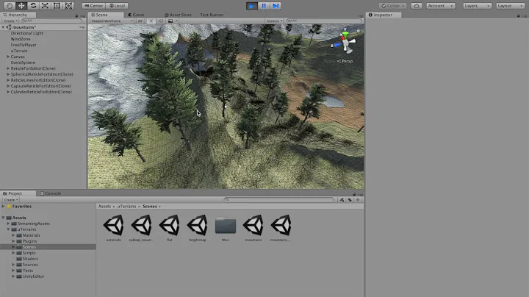Image resolution: width=529 pixels, height=297 pixels.
Task: Expand the Favorites section
Action: tap(4, 207)
